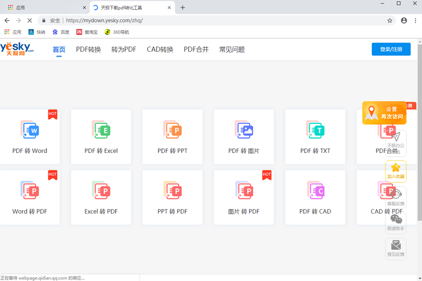Click the 加入收藏 star icon

pyautogui.click(x=396, y=168)
